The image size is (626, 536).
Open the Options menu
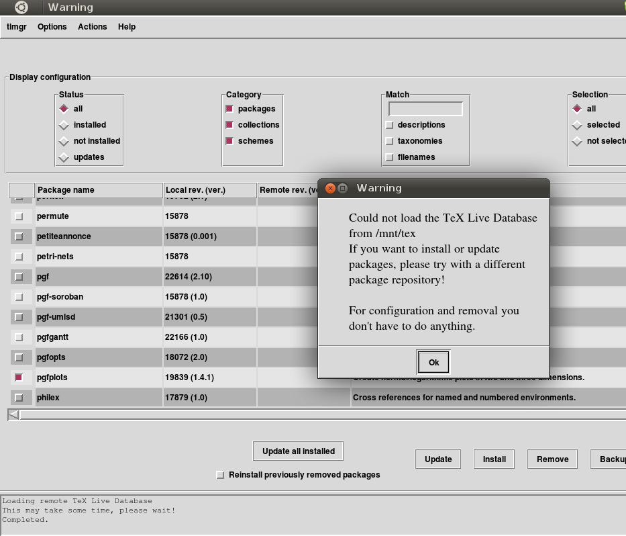(52, 27)
